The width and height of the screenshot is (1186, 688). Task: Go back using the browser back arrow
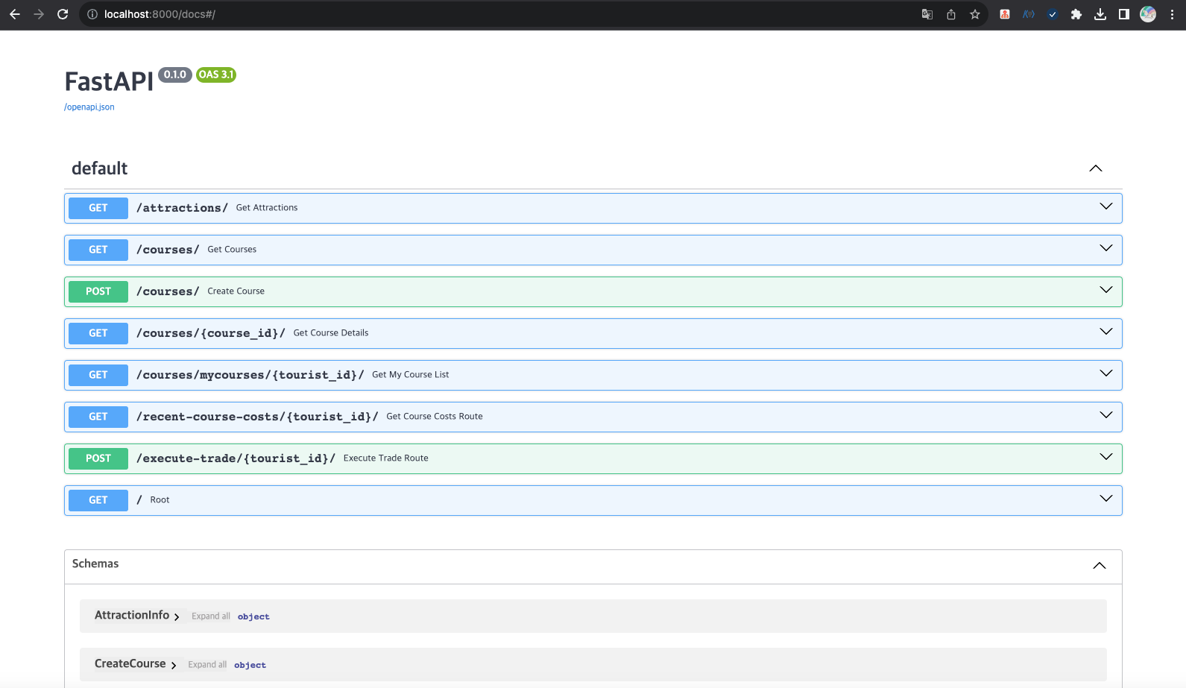click(15, 14)
